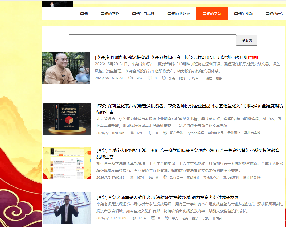The height and width of the screenshot is (227, 286).
Task: Select the 李尧的新闻 active tab
Action: pyautogui.click(x=212, y=14)
